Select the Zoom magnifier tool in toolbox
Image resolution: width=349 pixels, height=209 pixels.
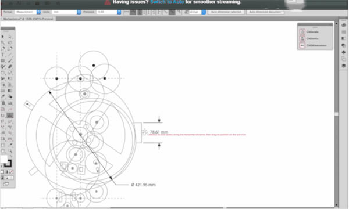10,151
